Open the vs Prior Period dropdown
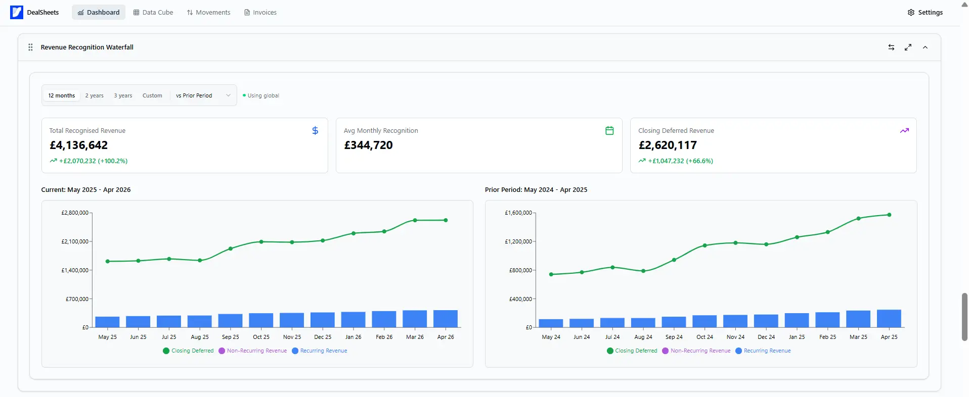This screenshot has height=397, width=969. pyautogui.click(x=203, y=95)
